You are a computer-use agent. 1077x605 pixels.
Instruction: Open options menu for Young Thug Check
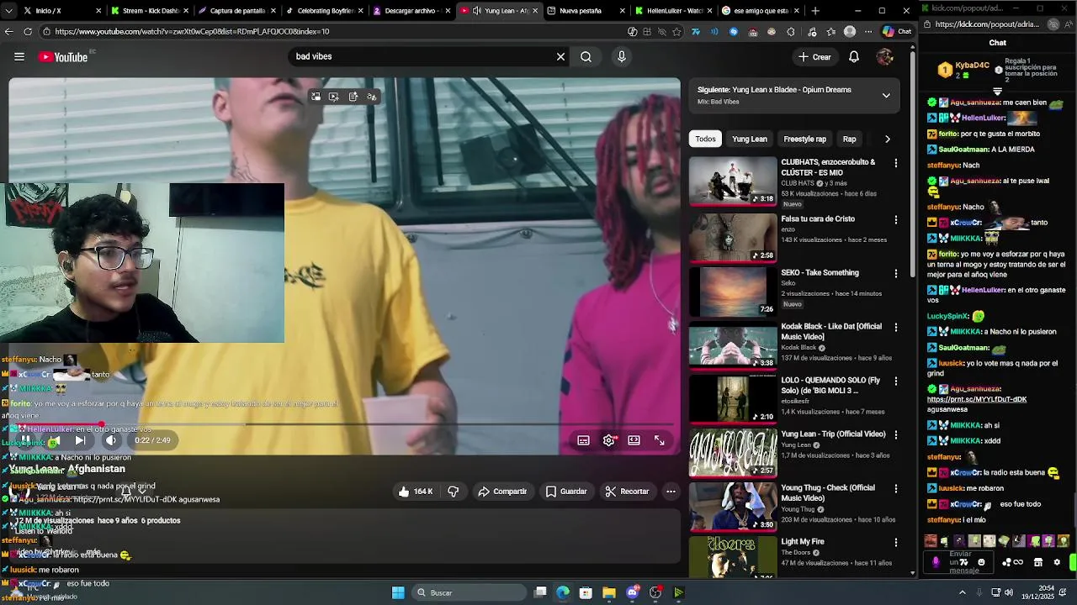895,489
